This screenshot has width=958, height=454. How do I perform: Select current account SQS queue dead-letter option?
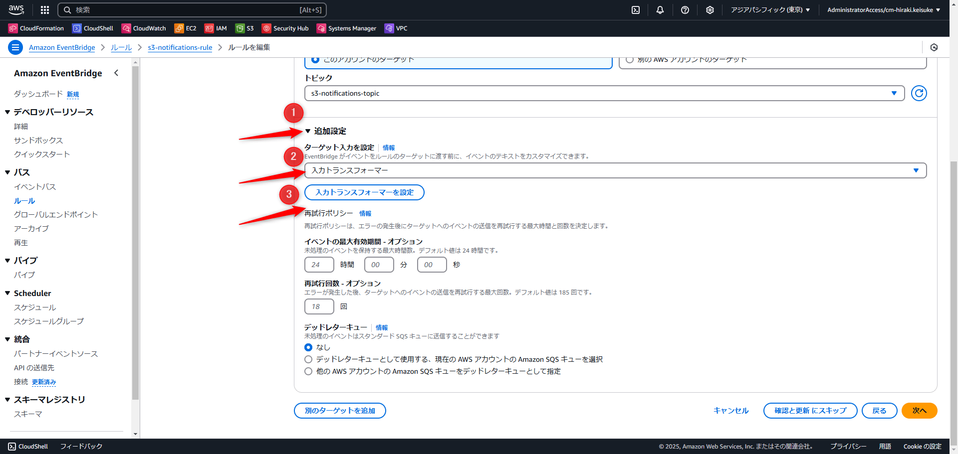308,359
